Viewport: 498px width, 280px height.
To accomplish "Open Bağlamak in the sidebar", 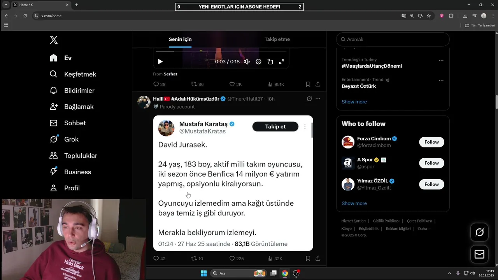I will pos(72,107).
